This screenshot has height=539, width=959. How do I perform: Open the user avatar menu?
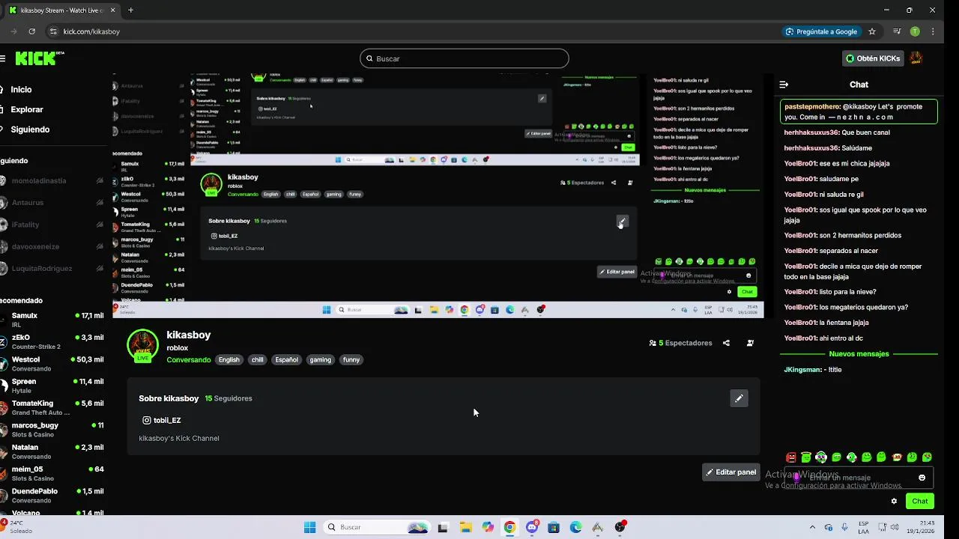point(916,58)
